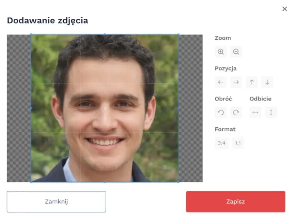
Task: Click inside the photo crop area
Action: coord(105,108)
